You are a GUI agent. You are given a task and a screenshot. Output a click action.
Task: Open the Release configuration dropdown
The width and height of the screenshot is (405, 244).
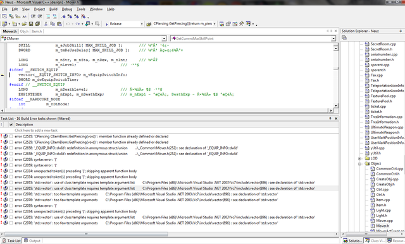[x=142, y=24]
